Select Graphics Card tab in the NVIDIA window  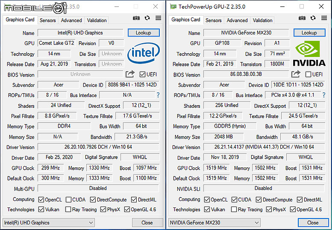click(186, 20)
